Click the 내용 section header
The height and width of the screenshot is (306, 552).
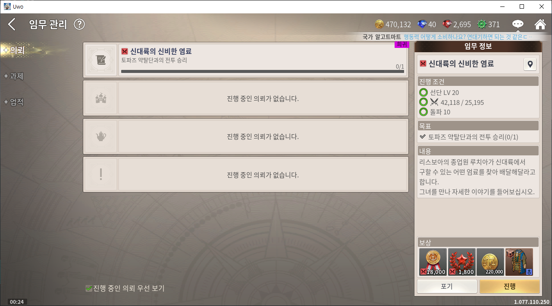coord(478,151)
